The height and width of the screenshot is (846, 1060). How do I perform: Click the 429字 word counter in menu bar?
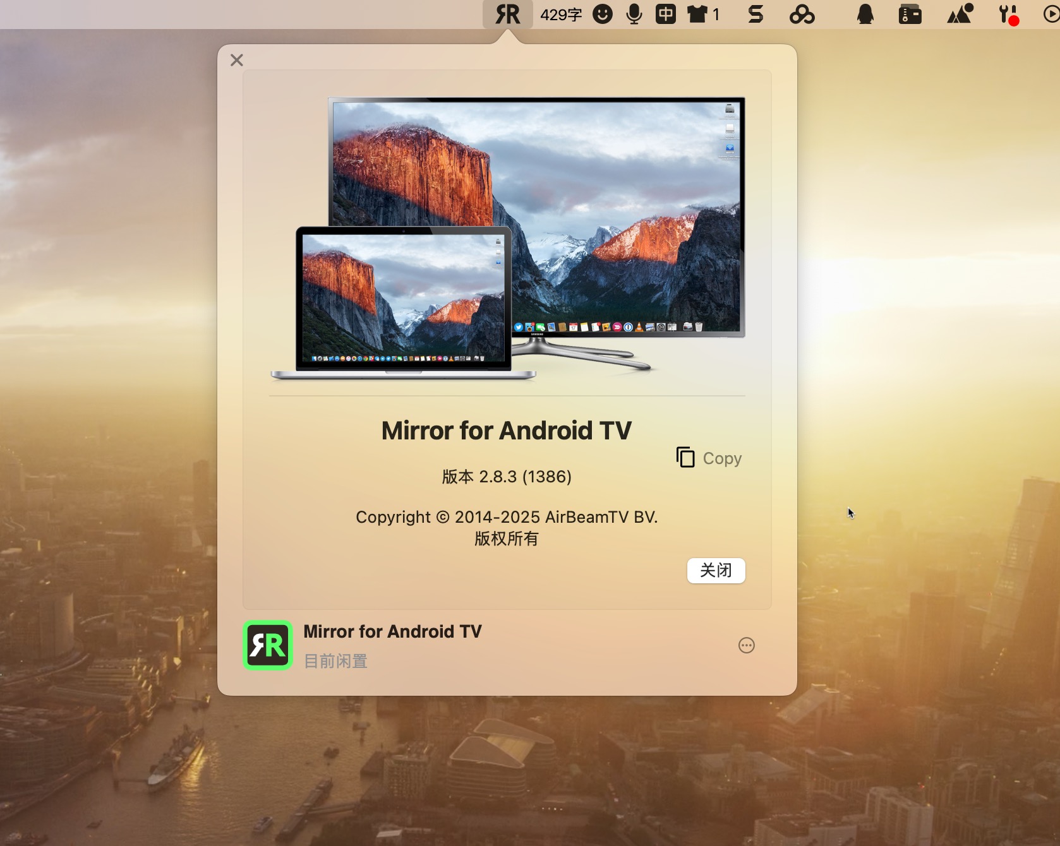[x=561, y=15]
